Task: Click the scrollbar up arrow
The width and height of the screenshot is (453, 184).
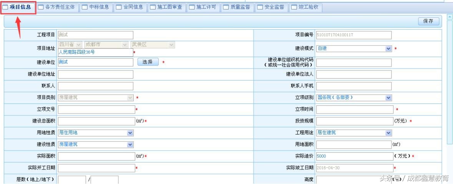Action: 450,17
